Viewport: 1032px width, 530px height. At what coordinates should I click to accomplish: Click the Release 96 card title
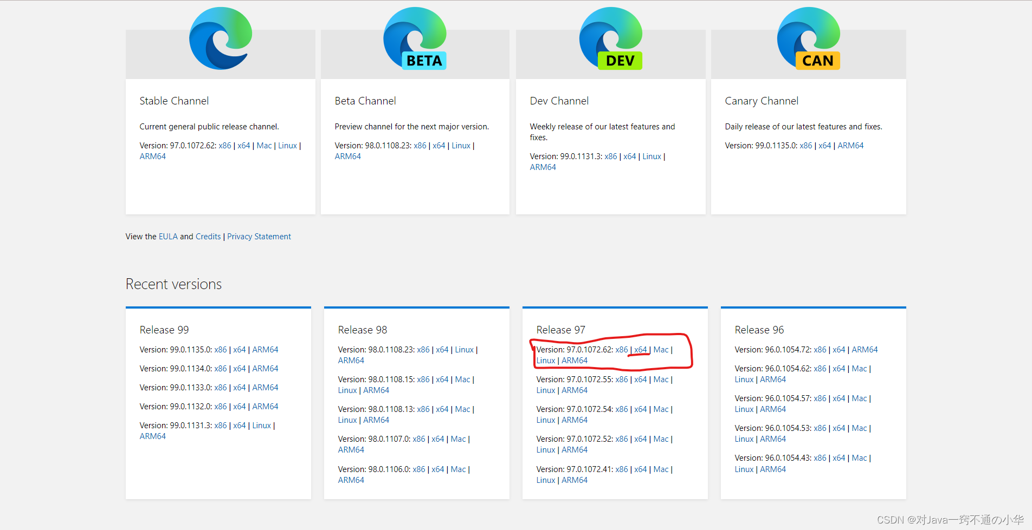759,330
